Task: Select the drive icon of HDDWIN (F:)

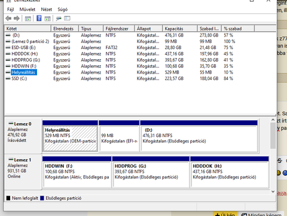Action: pyautogui.click(x=8, y=66)
